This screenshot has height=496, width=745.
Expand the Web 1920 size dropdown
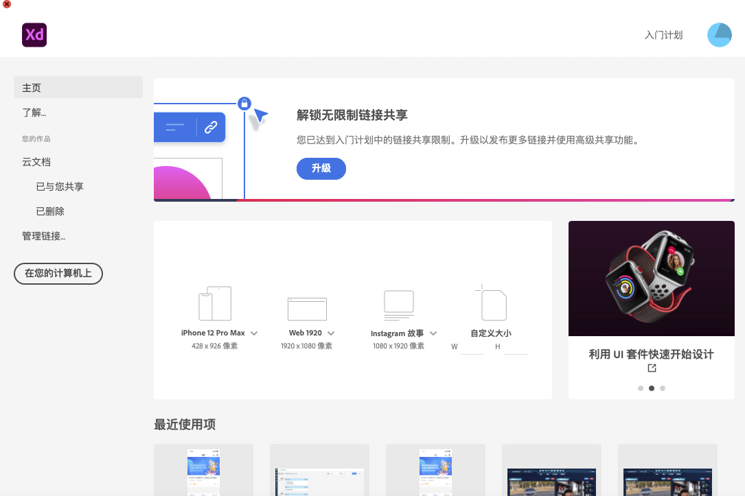[x=331, y=333]
